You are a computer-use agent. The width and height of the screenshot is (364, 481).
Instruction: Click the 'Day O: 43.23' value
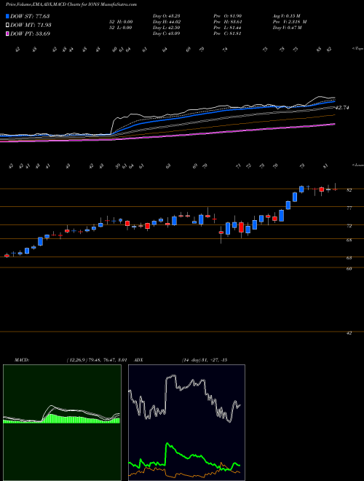point(166,16)
